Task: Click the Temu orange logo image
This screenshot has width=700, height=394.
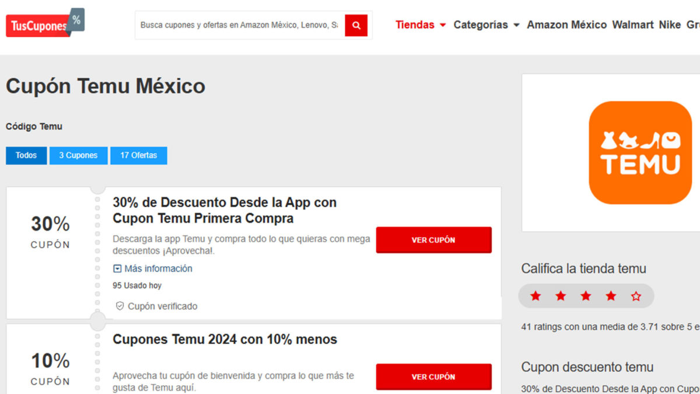Action: [x=640, y=153]
